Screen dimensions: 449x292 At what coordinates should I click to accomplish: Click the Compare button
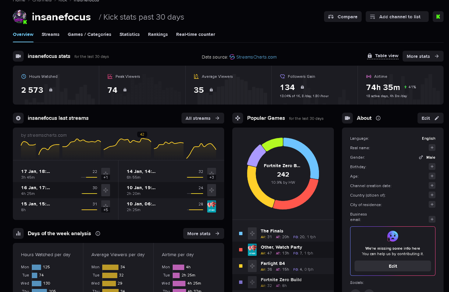343,17
